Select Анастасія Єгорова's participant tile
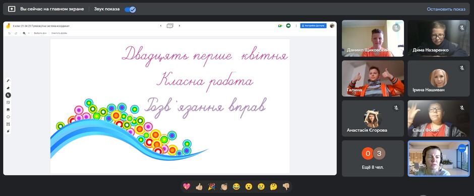 tap(373, 118)
